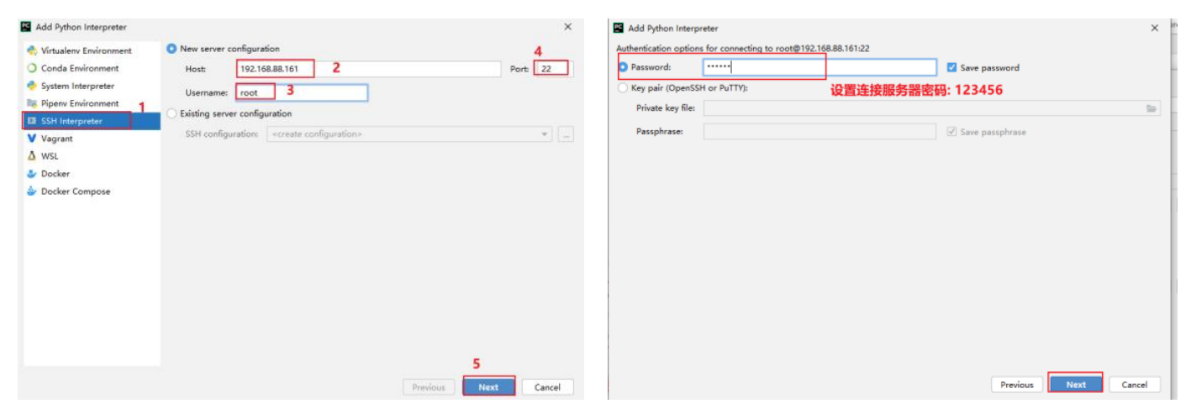This screenshot has height=409, width=1191.
Task: Pick the System Interpreter python icon
Action: tap(32, 86)
